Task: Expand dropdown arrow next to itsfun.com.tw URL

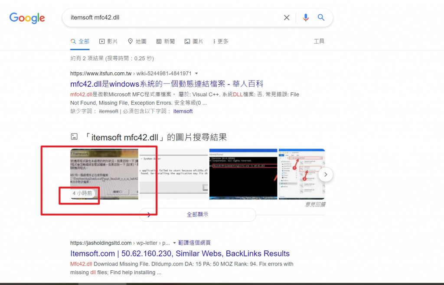Action: pyautogui.click(x=196, y=74)
